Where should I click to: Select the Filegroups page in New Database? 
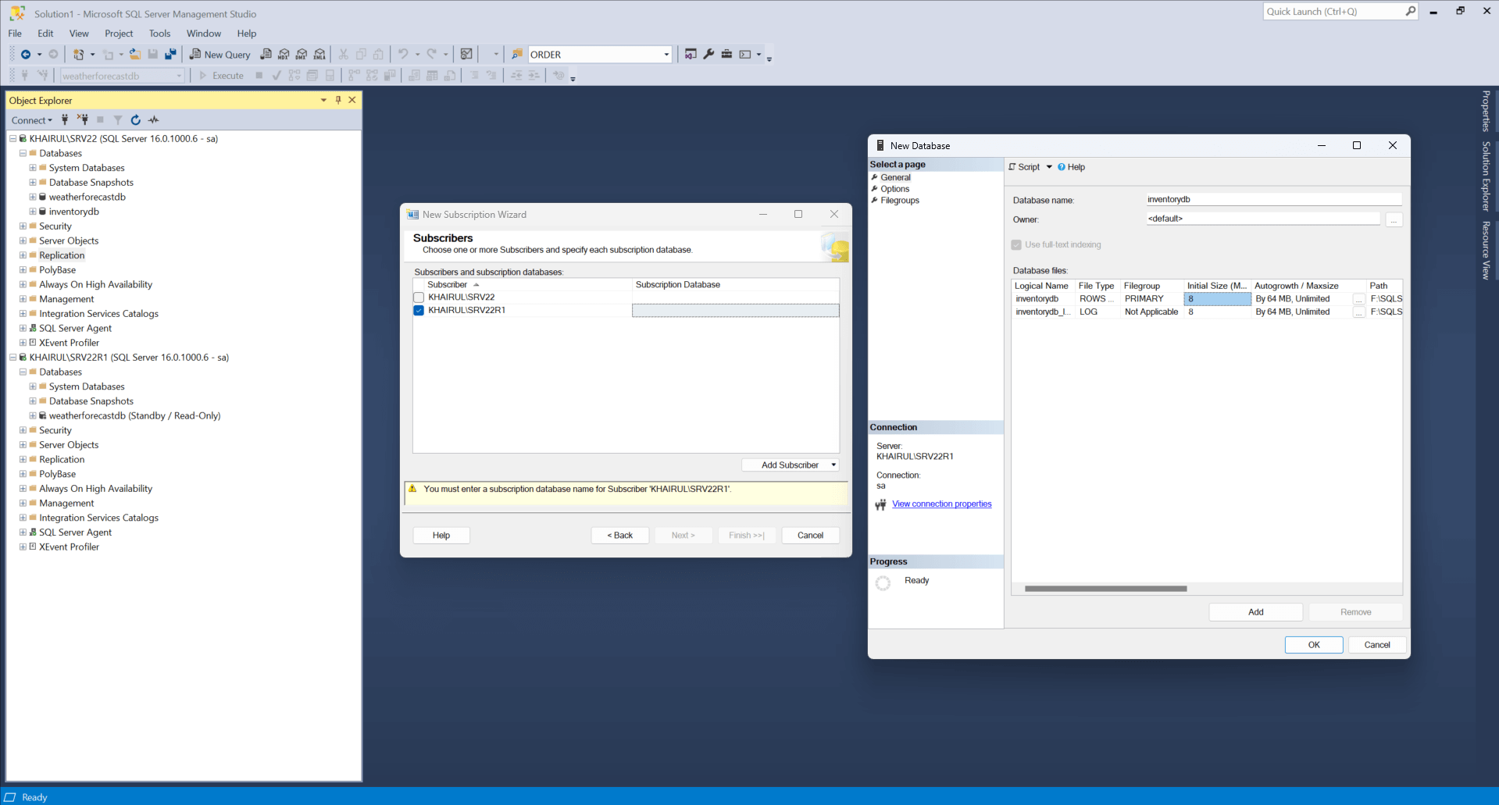tap(900, 201)
